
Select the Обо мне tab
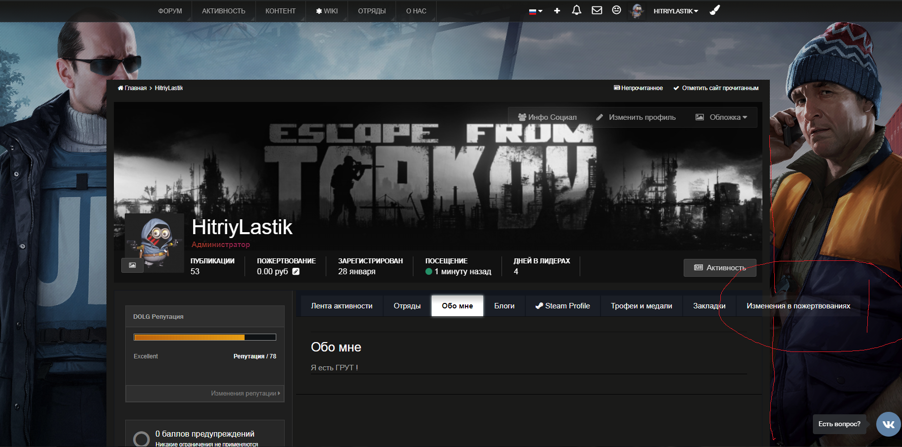click(x=457, y=306)
